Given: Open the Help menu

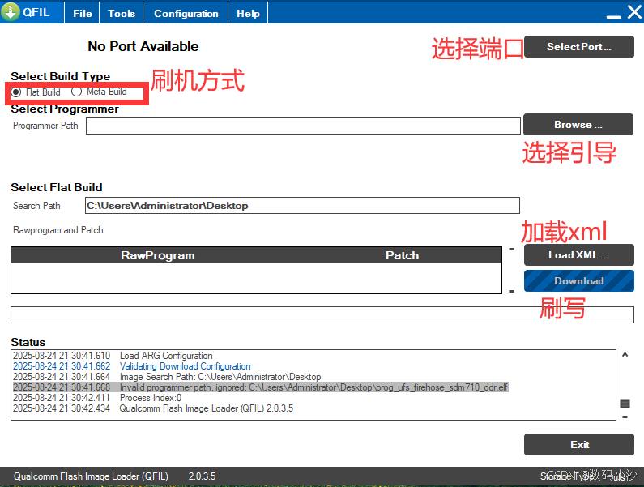Looking at the screenshot, I should pyautogui.click(x=248, y=13).
